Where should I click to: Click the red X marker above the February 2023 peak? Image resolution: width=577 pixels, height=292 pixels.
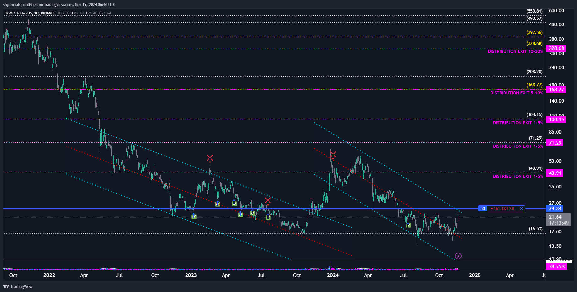tap(210, 158)
